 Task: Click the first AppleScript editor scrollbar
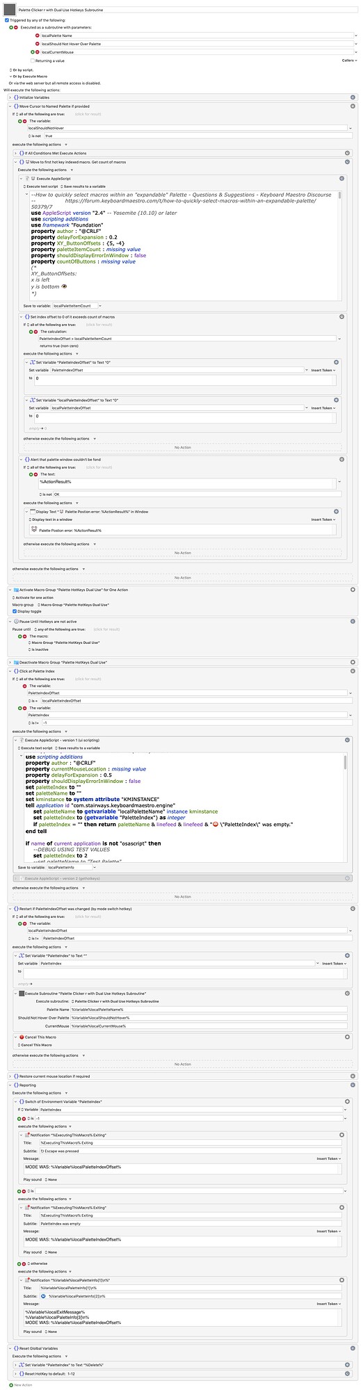[x=340, y=195]
